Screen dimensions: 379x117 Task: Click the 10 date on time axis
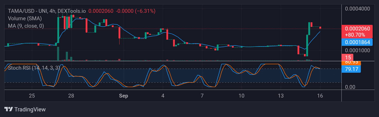[241, 96]
